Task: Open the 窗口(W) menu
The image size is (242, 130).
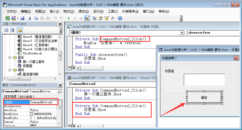Action: pyautogui.click(x=148, y=11)
